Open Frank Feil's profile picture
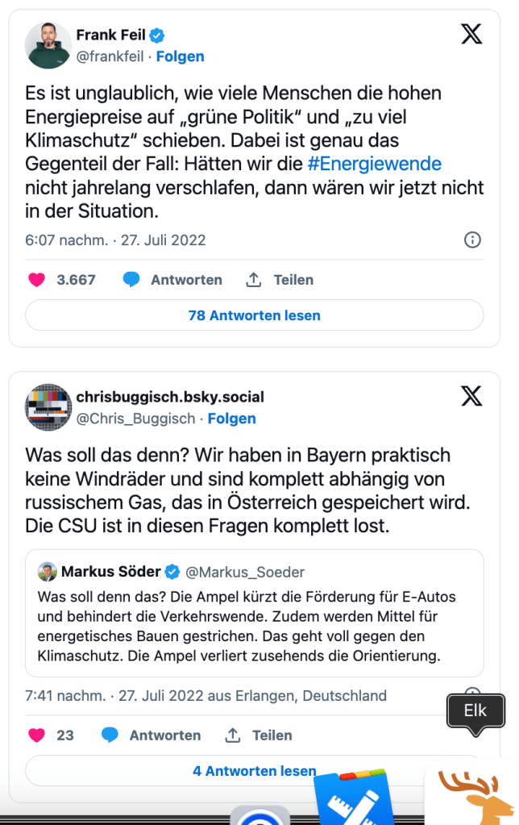The image size is (519, 825). [x=48, y=44]
